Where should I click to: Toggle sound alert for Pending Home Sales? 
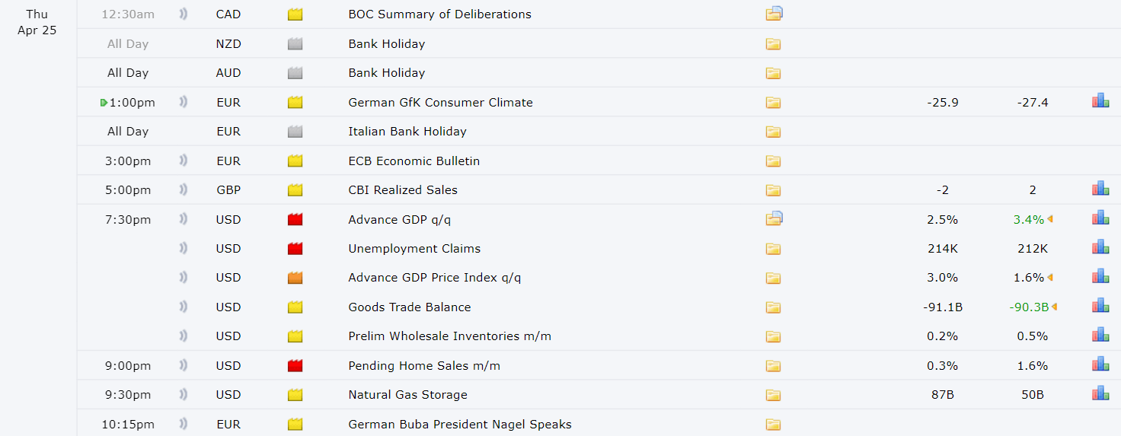tap(183, 365)
